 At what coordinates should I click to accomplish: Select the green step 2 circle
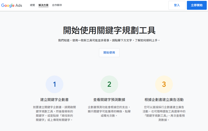pyautogui.click(x=109, y=84)
